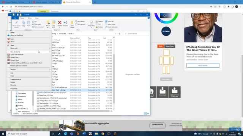Open address bar history dropdown

(115, 34)
